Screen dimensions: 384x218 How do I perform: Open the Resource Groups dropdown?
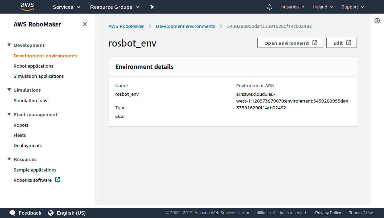pos(115,7)
